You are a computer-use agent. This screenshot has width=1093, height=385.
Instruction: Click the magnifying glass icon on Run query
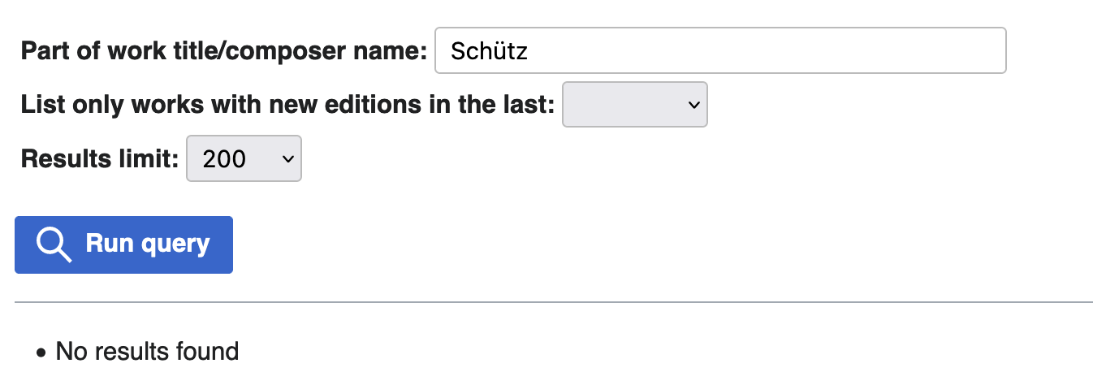point(54,244)
